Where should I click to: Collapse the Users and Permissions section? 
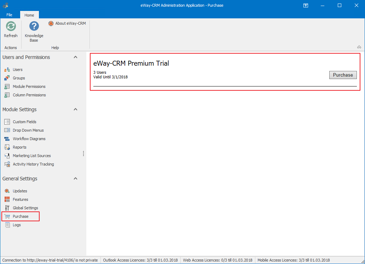(x=75, y=57)
